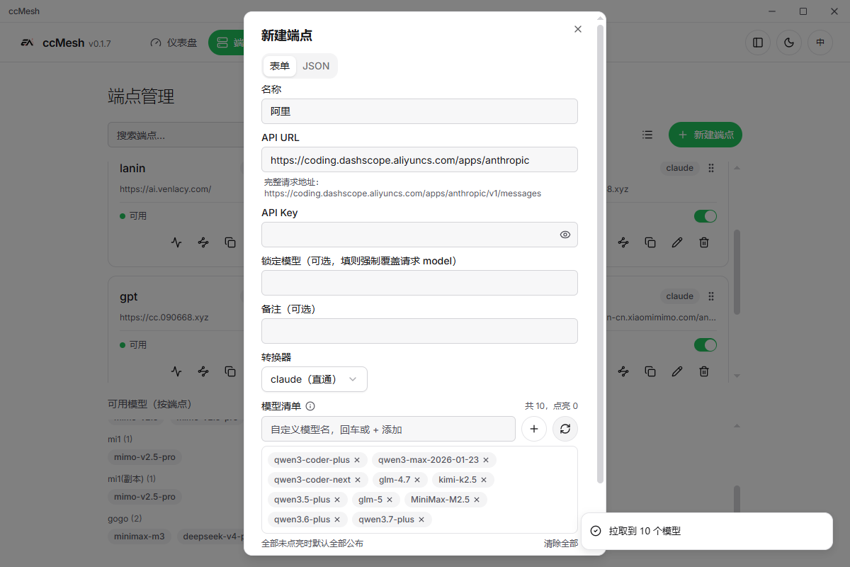Disable the lower right endpoint toggle

(x=705, y=345)
